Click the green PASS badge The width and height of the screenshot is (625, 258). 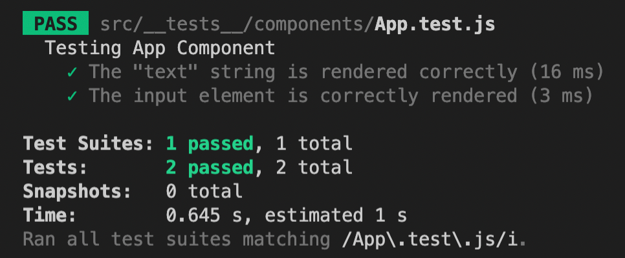tap(56, 25)
